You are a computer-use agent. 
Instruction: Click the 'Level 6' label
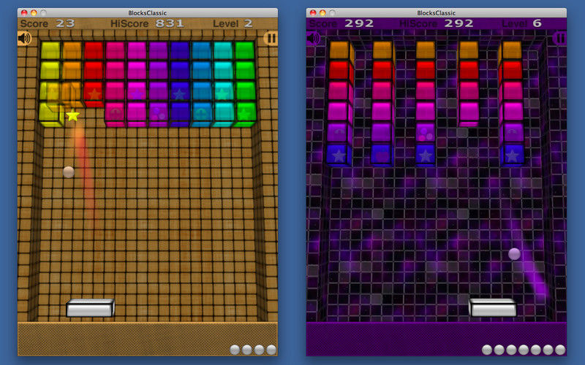click(521, 23)
